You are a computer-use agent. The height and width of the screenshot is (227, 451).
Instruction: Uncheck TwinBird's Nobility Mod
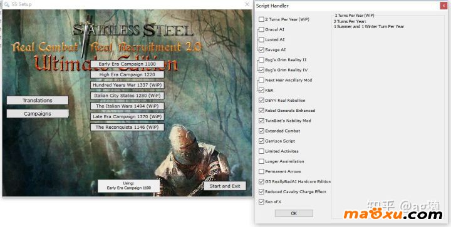coord(261,121)
